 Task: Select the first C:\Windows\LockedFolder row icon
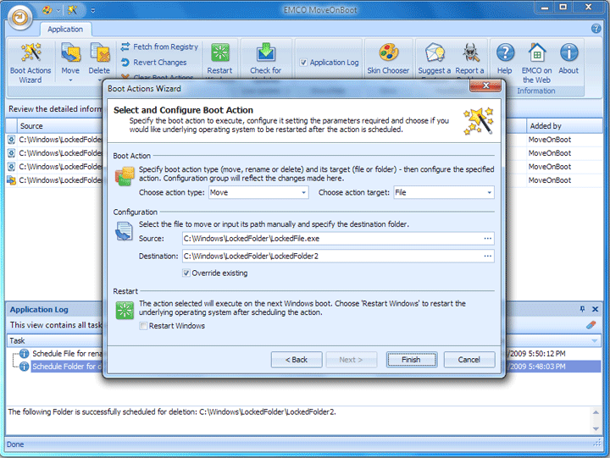point(11,140)
